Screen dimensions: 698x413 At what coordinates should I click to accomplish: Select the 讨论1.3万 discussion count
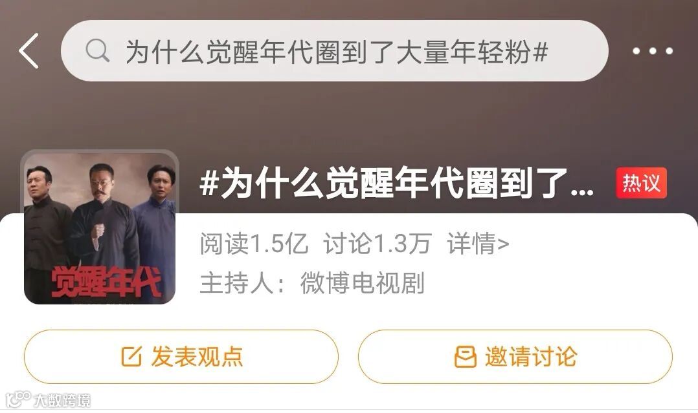[x=377, y=244]
